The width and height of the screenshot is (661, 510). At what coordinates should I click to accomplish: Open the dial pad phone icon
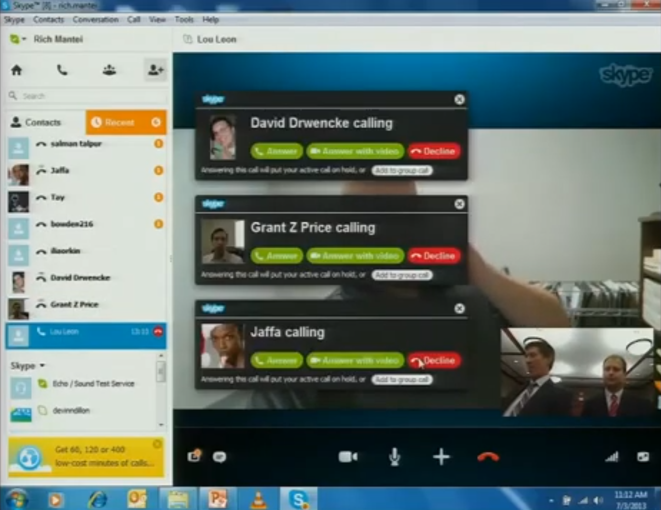[x=62, y=71]
